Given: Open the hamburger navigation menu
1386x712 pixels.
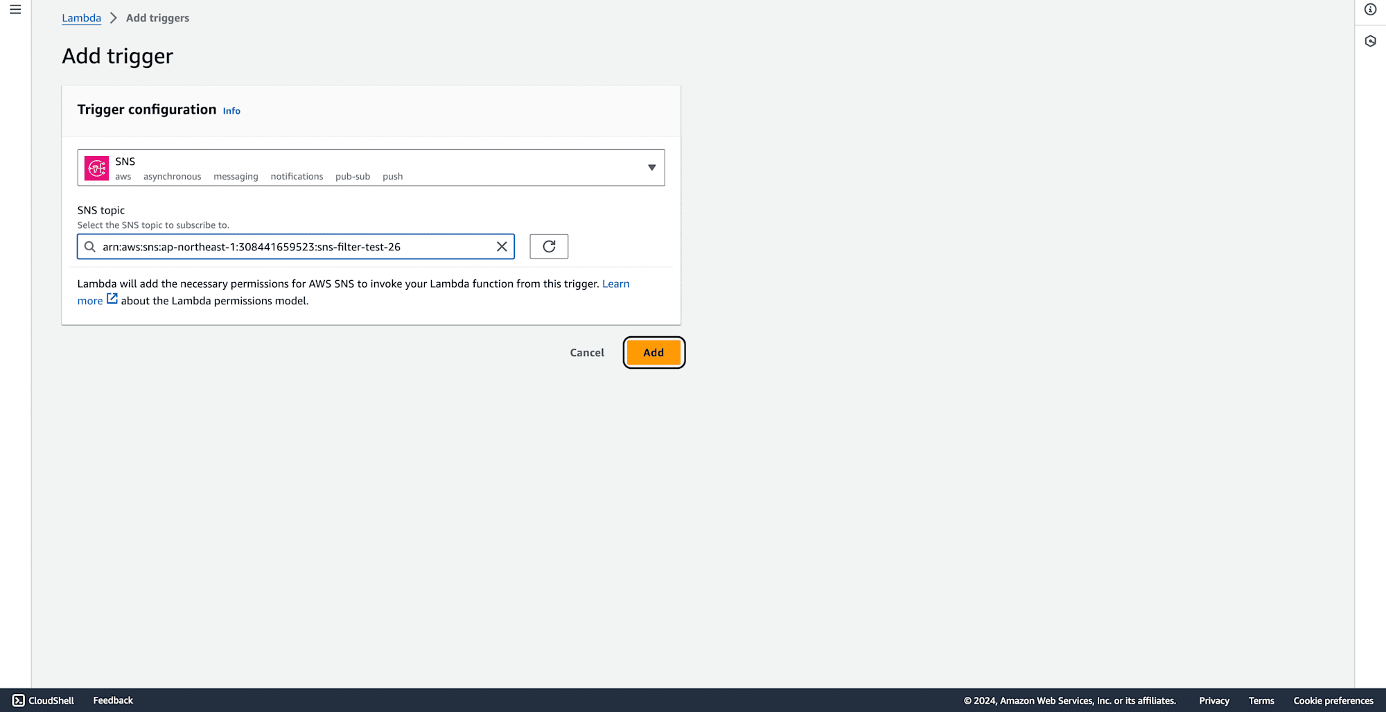Looking at the screenshot, I should 15,10.
